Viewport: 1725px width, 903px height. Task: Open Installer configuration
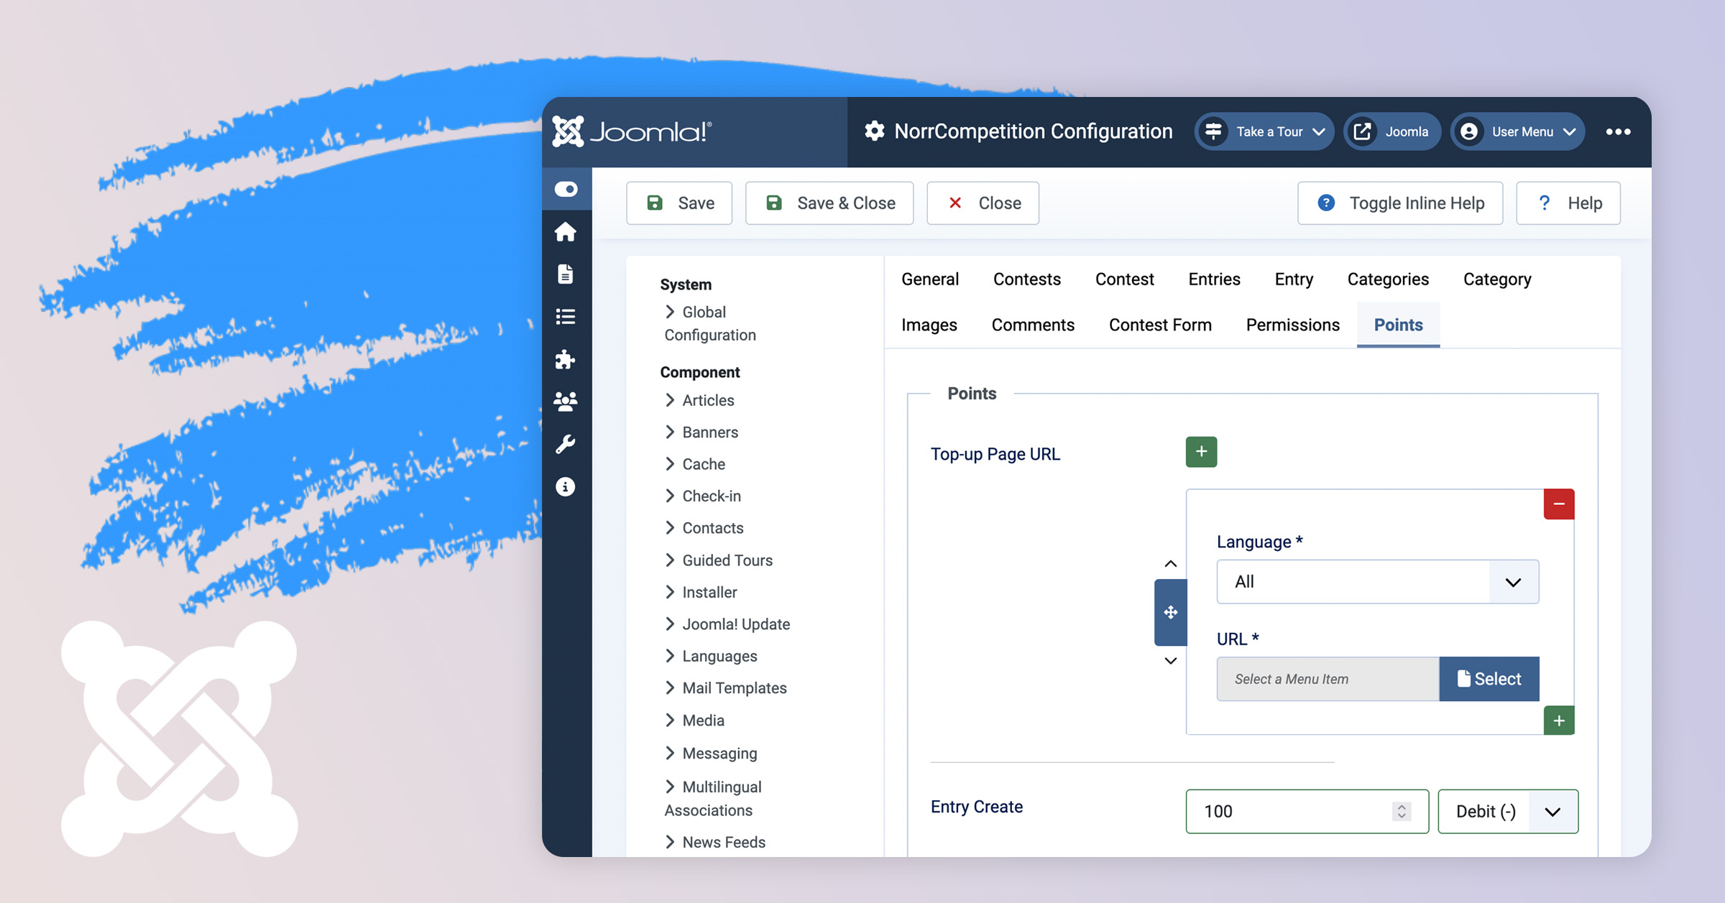(x=701, y=593)
